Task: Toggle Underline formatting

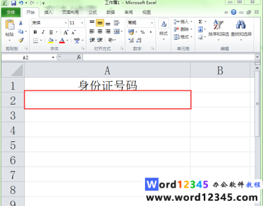Action: pyautogui.click(x=51, y=32)
